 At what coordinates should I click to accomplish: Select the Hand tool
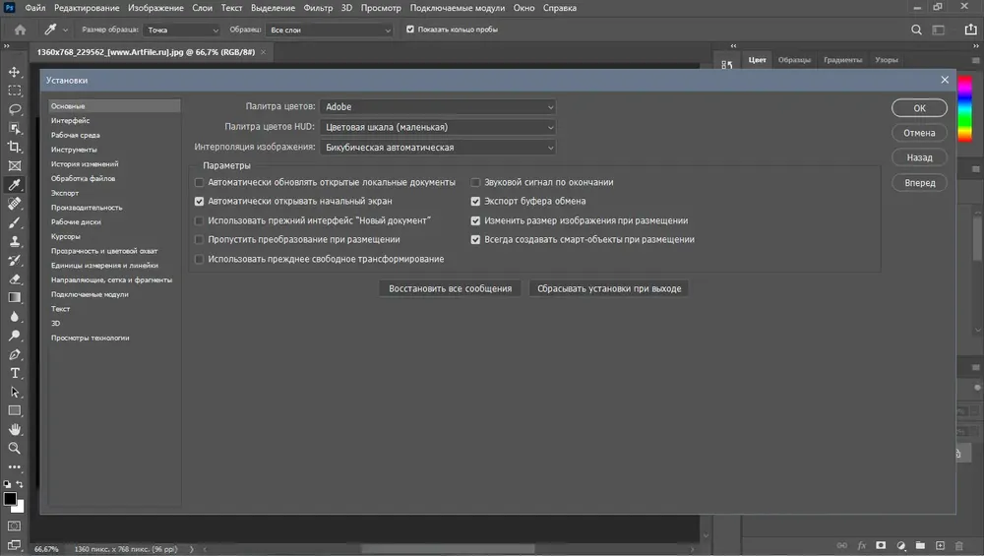pyautogui.click(x=15, y=430)
